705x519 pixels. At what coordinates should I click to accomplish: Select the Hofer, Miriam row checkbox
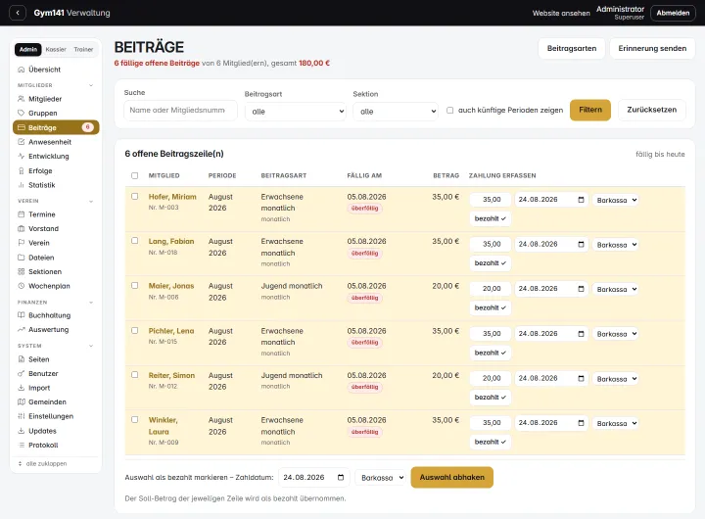[x=134, y=196]
